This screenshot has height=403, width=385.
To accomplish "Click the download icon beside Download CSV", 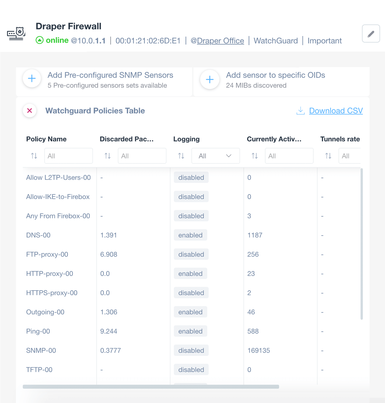I will click(300, 110).
